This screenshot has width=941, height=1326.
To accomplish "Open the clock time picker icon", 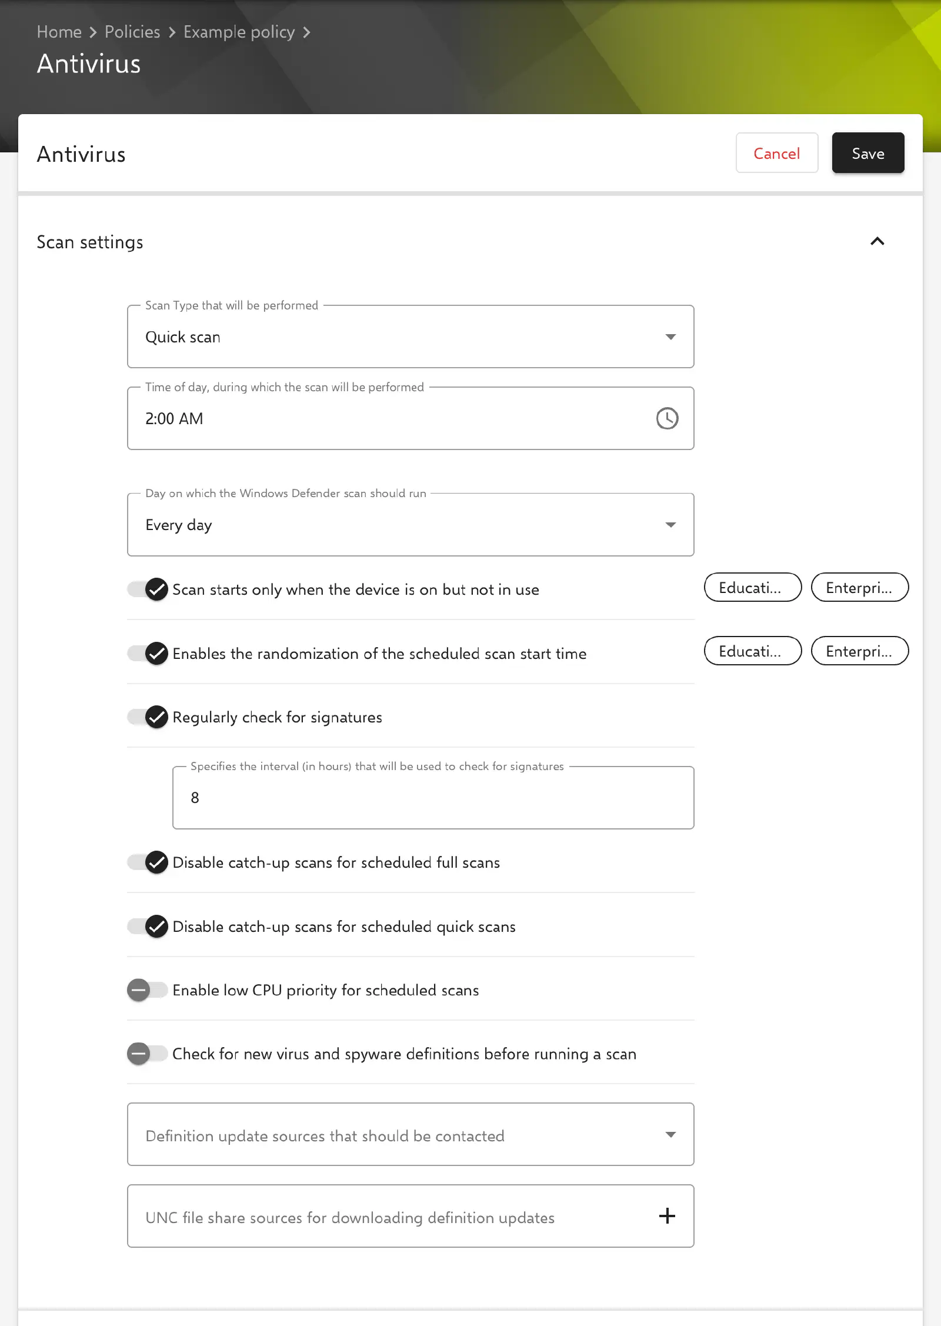I will [x=667, y=418].
